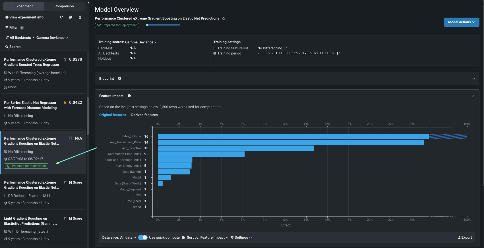The image size is (484, 248).
Task: Click the Sales_Volume bar in chart
Action: 293,136
